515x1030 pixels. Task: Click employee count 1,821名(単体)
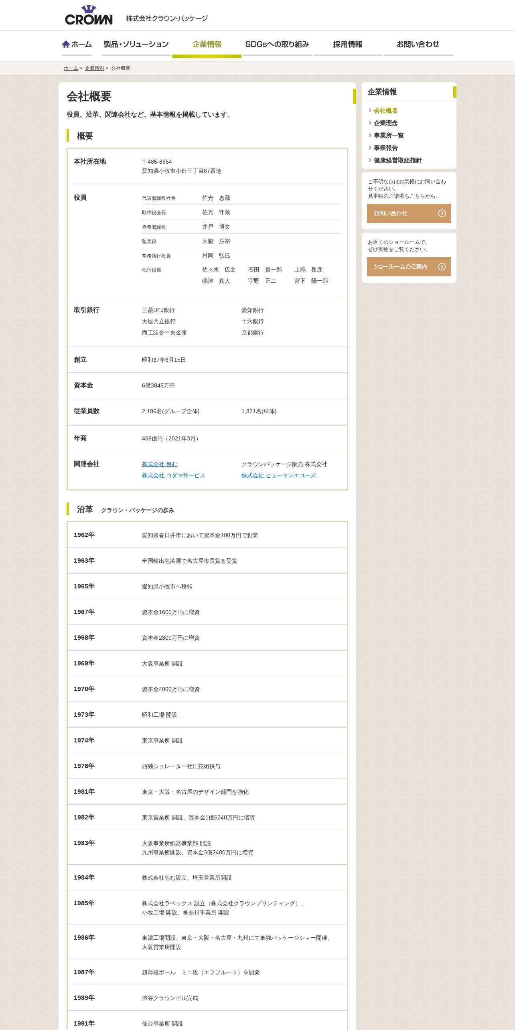259,411
